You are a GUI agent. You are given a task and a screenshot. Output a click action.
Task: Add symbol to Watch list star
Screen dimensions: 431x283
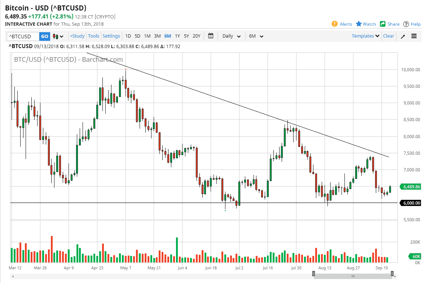(359, 24)
